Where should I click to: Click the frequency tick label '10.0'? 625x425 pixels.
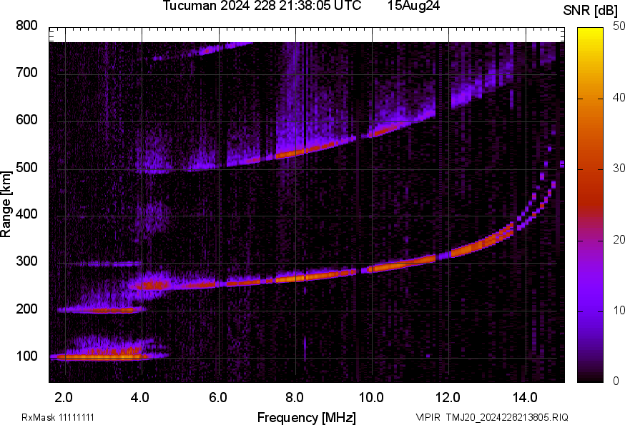tap(371, 397)
